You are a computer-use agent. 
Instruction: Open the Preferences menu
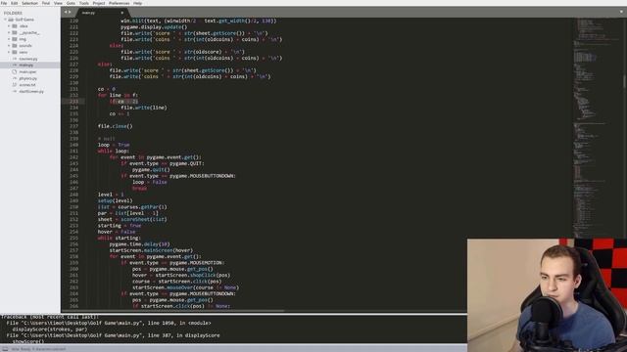click(120, 3)
